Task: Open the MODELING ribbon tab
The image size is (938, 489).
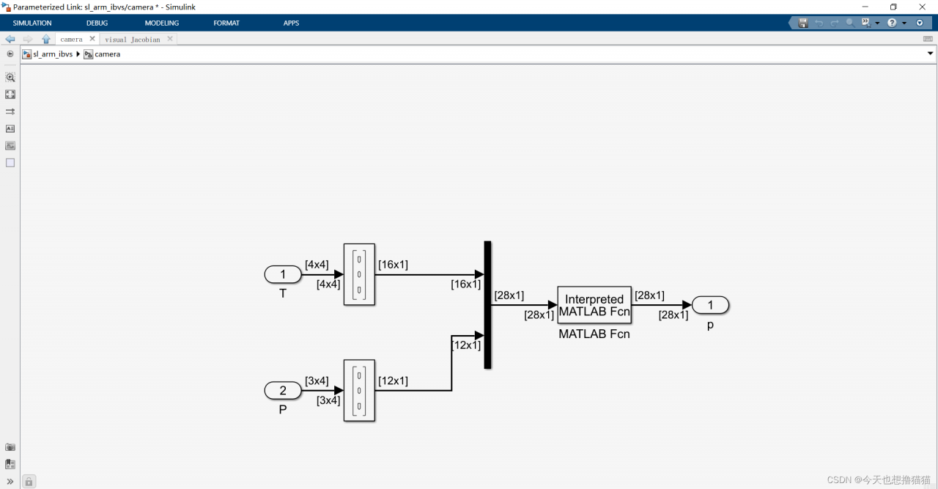Action: coord(161,23)
